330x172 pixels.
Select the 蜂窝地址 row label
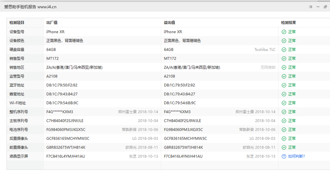tap(17, 94)
